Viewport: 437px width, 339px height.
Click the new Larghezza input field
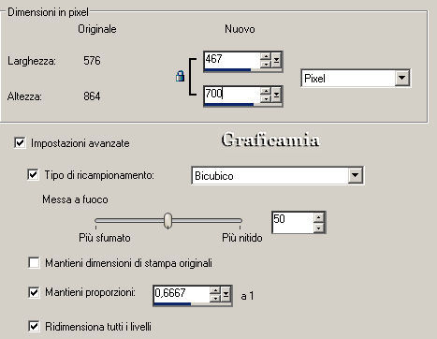click(x=232, y=60)
